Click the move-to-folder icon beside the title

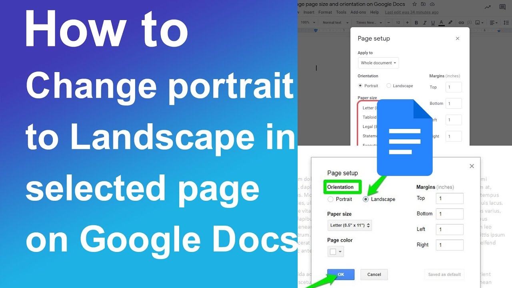coord(424,4)
